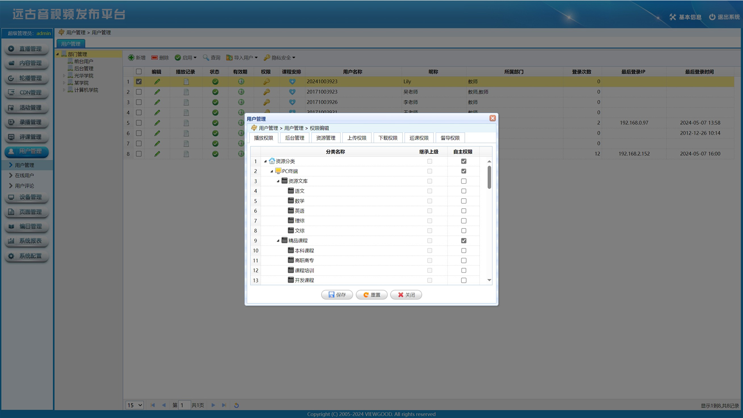Open CDN管理 in left sidebar
This screenshot has width=743, height=418.
tap(27, 93)
